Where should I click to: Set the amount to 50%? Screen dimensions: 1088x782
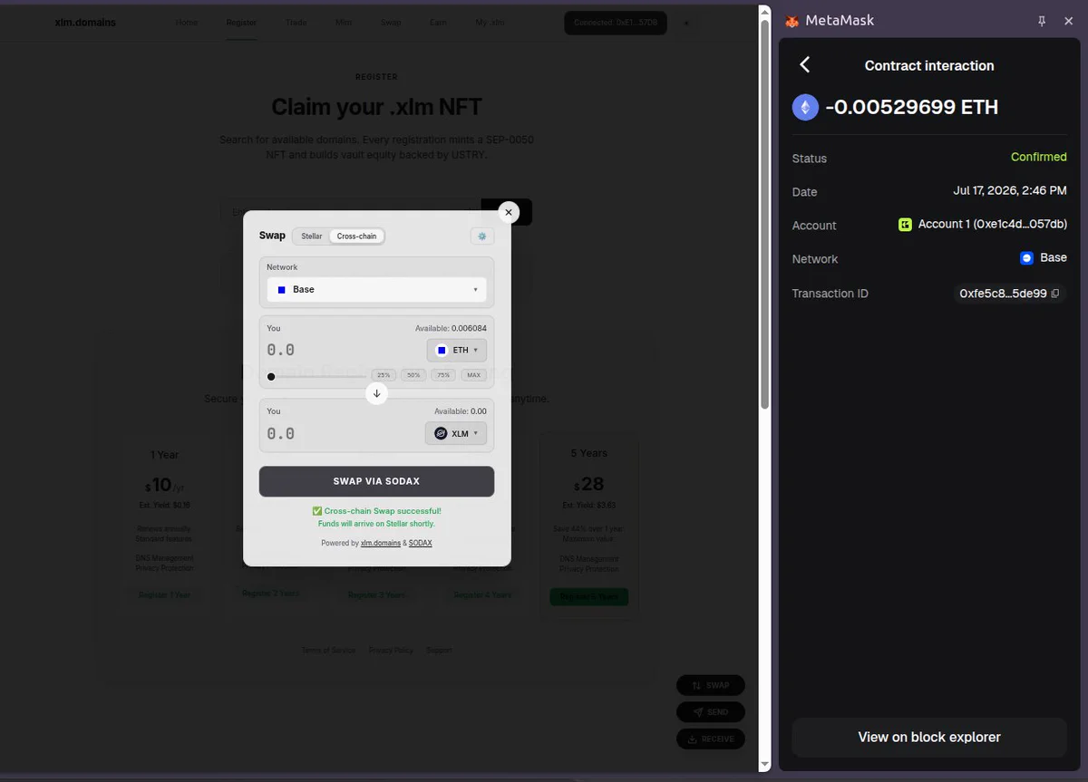click(413, 375)
